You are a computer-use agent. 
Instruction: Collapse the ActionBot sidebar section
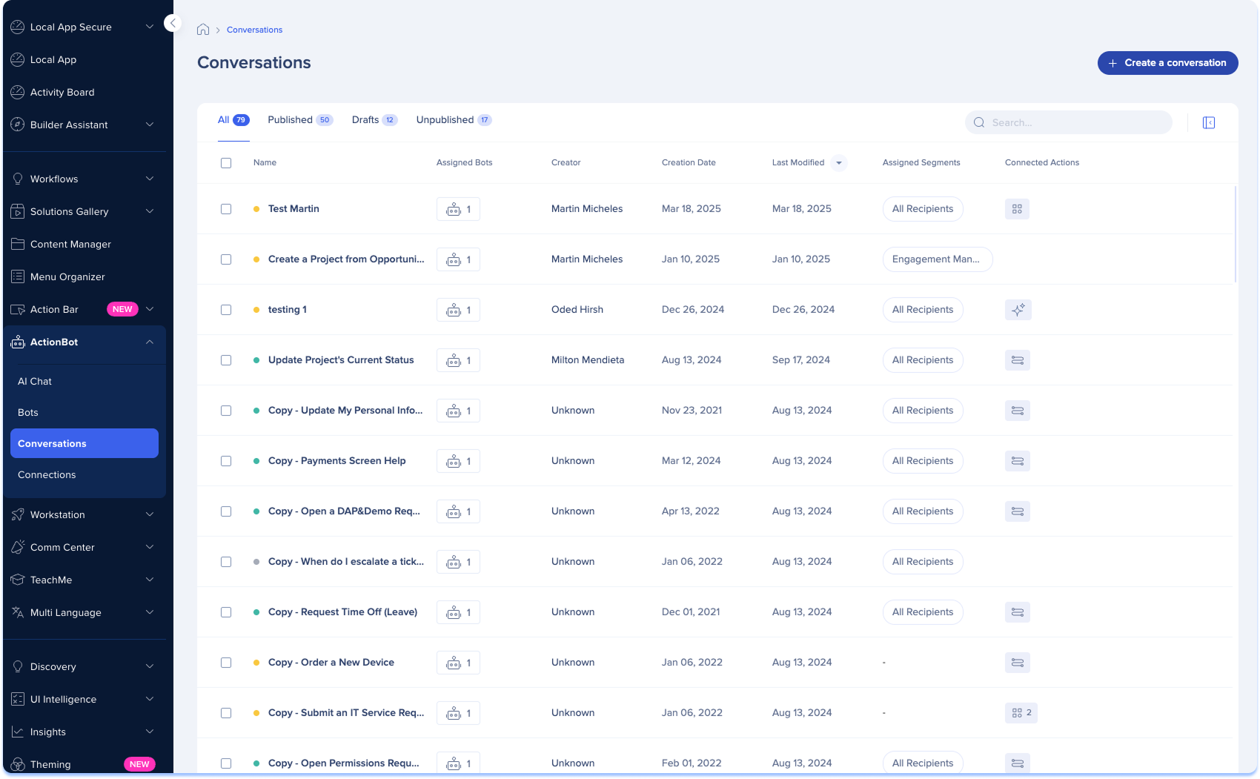coord(149,342)
